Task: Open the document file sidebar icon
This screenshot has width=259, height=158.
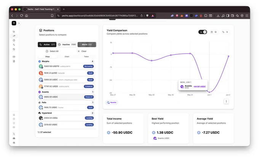Action: [14, 61]
